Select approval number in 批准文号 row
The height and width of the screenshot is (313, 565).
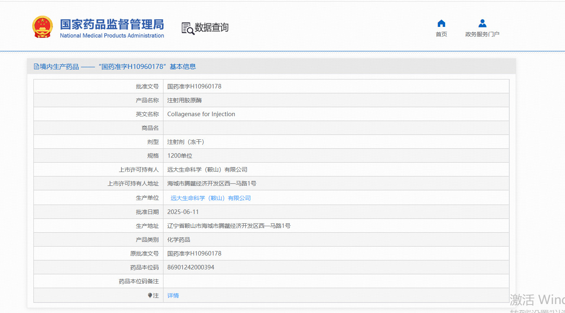pos(194,86)
